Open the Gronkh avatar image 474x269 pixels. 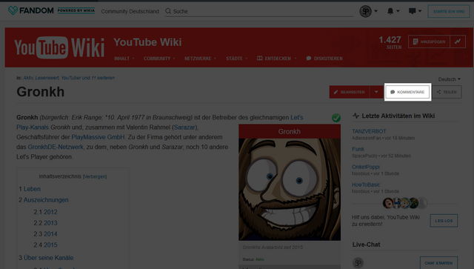[x=290, y=190]
